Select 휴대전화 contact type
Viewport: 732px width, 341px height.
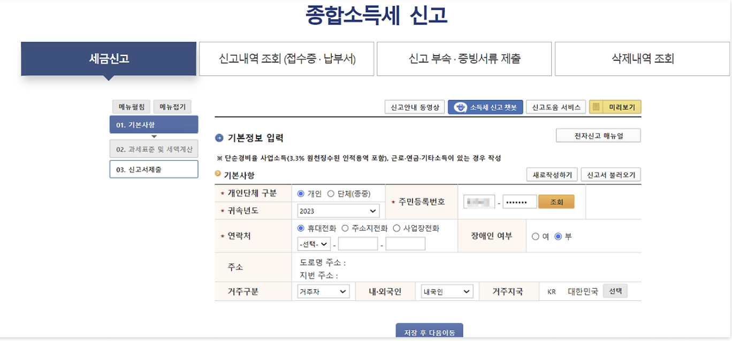click(x=301, y=228)
